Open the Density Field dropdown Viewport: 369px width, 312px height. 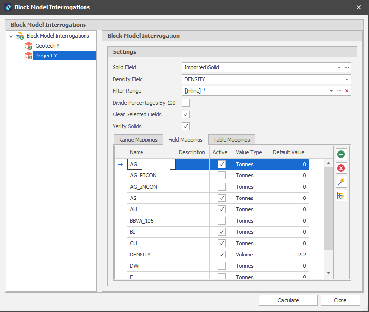(x=346, y=79)
